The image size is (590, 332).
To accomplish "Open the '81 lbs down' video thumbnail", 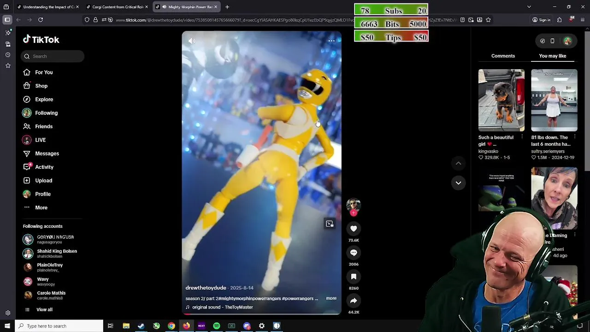I will click(554, 100).
